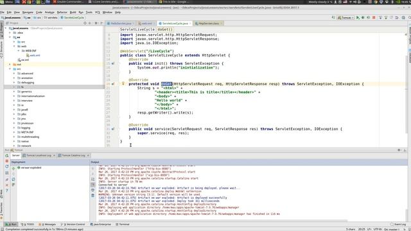Toggle the Database side tool button
This screenshot has height=231, width=411.
pyautogui.click(x=410, y=56)
